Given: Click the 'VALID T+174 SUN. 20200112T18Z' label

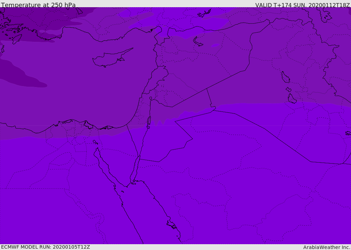Looking at the screenshot, I should (x=302, y=5).
